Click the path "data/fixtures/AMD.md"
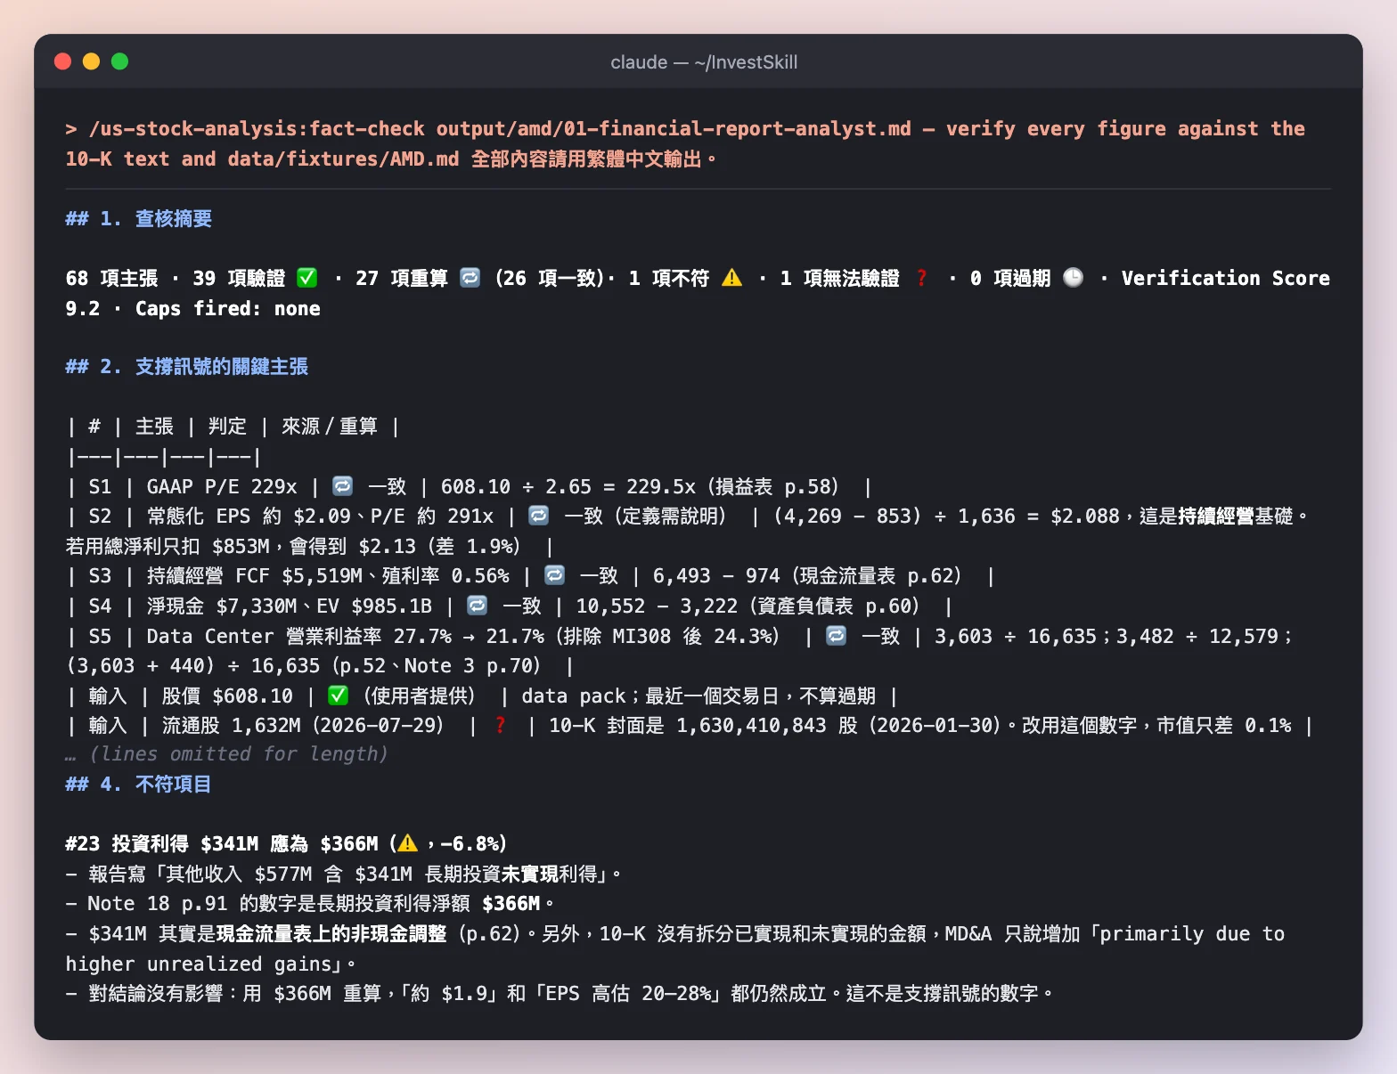The image size is (1397, 1074). click(343, 159)
